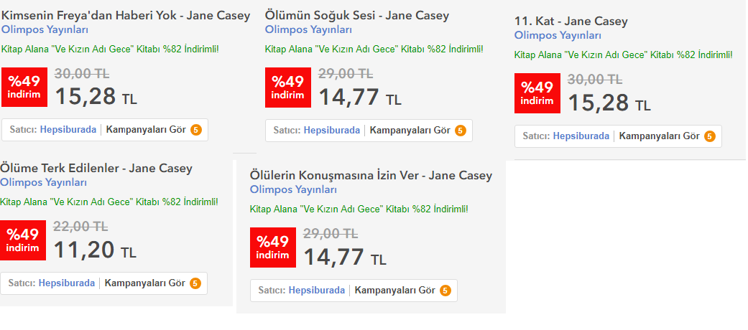The width and height of the screenshot is (748, 330).
Task: Open the 11. Kat - Jane Casey title
Action: point(571,22)
